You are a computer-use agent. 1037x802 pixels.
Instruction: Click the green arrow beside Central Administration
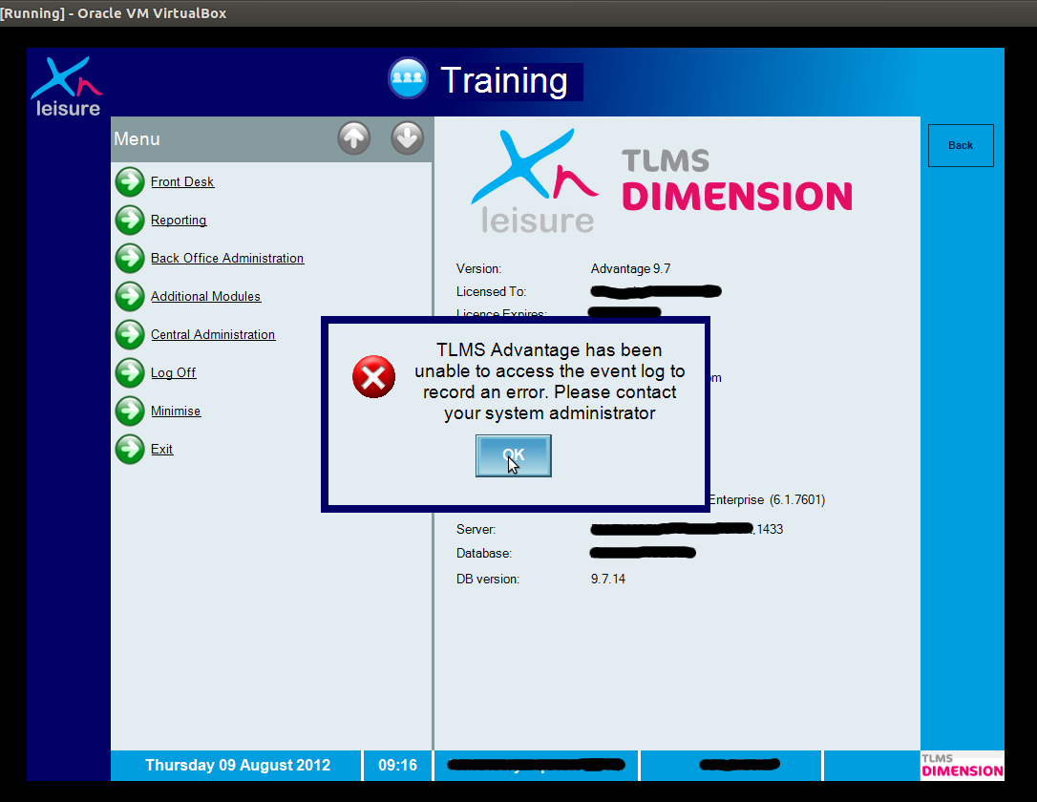click(130, 334)
